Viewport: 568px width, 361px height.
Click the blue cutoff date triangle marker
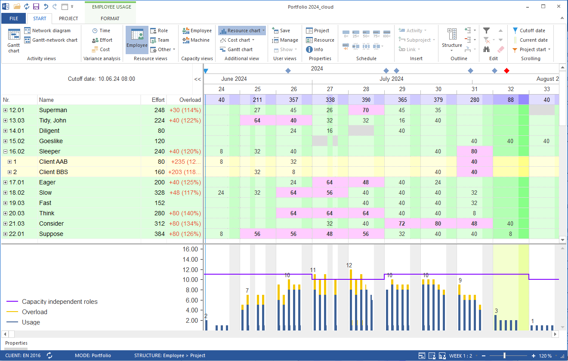(x=206, y=70)
